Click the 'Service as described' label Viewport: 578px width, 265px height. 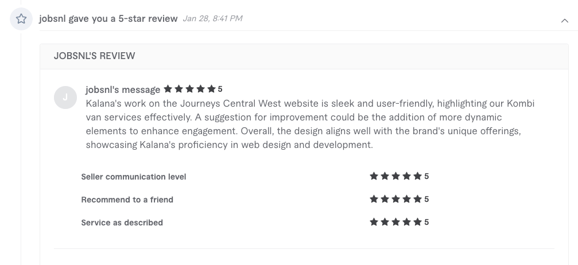[x=122, y=223]
